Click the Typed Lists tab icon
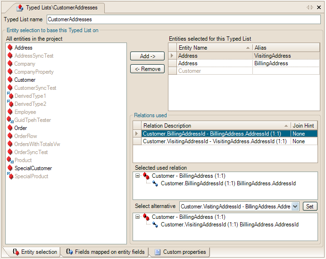The image size is (326, 259). click(20, 8)
